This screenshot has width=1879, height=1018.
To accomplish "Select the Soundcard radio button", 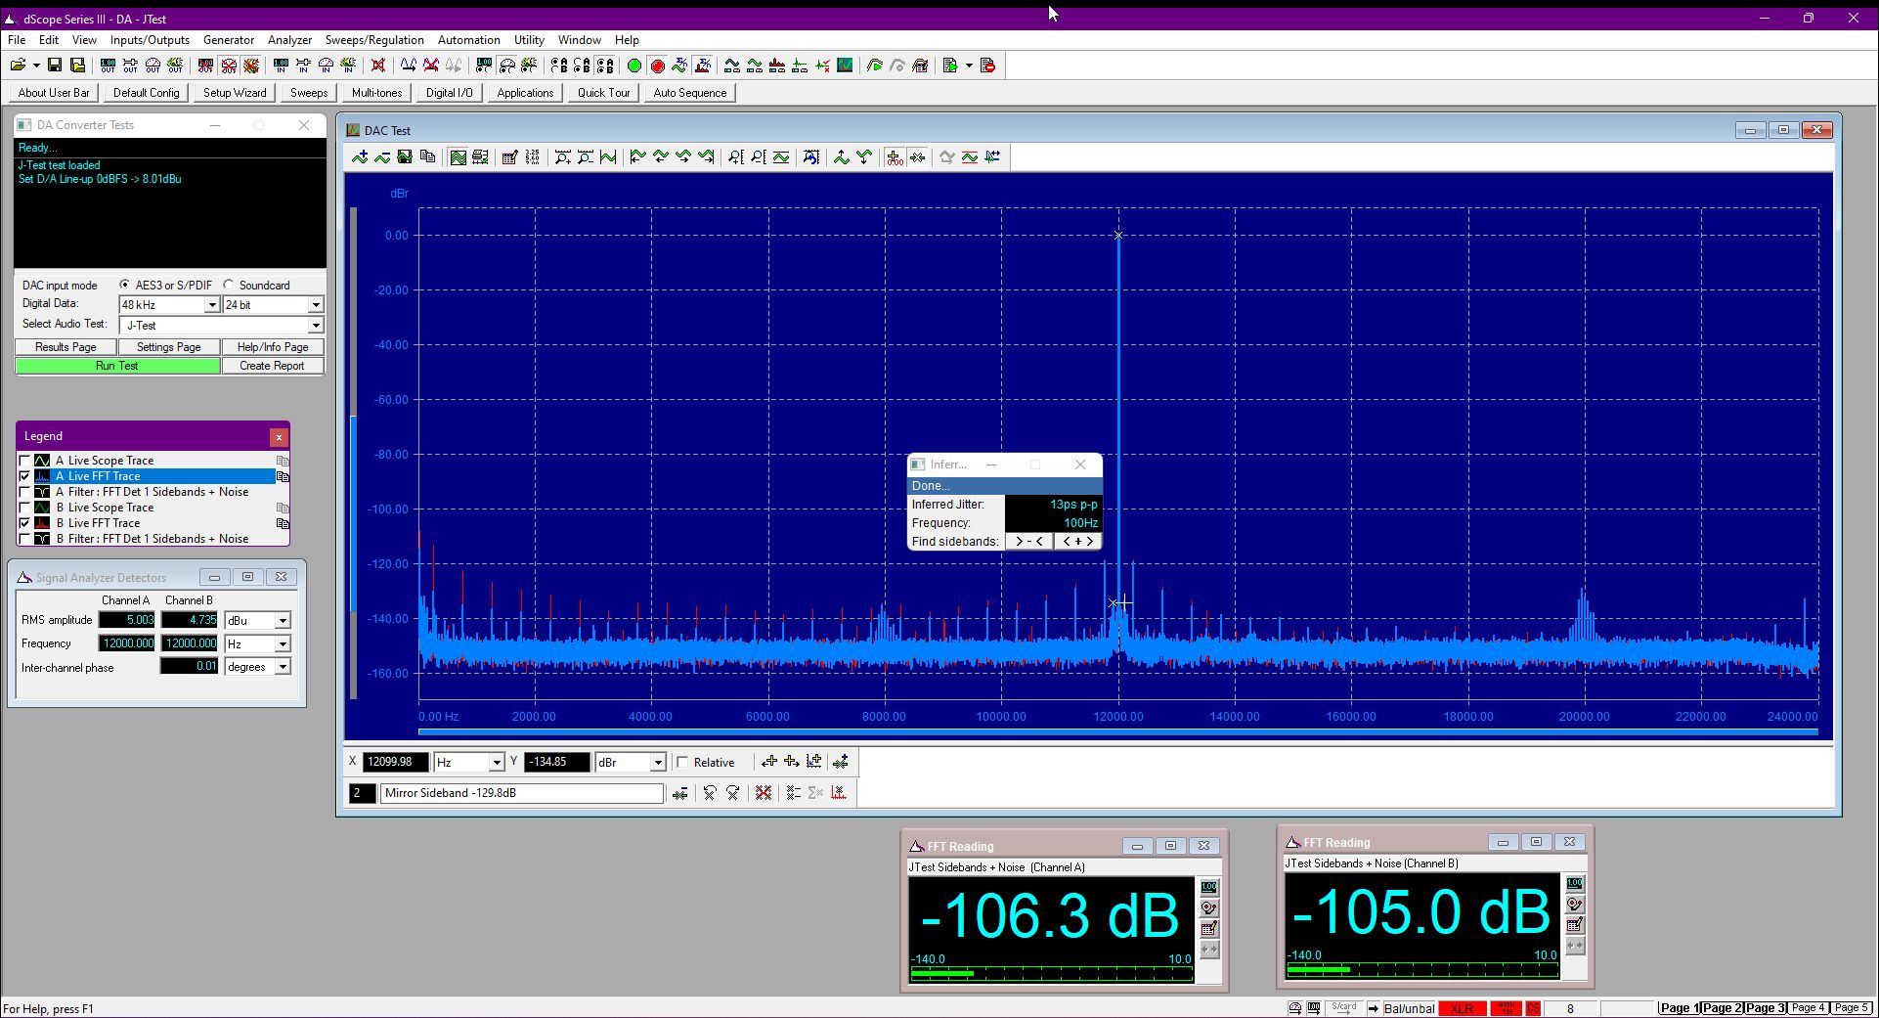I will coord(229,285).
